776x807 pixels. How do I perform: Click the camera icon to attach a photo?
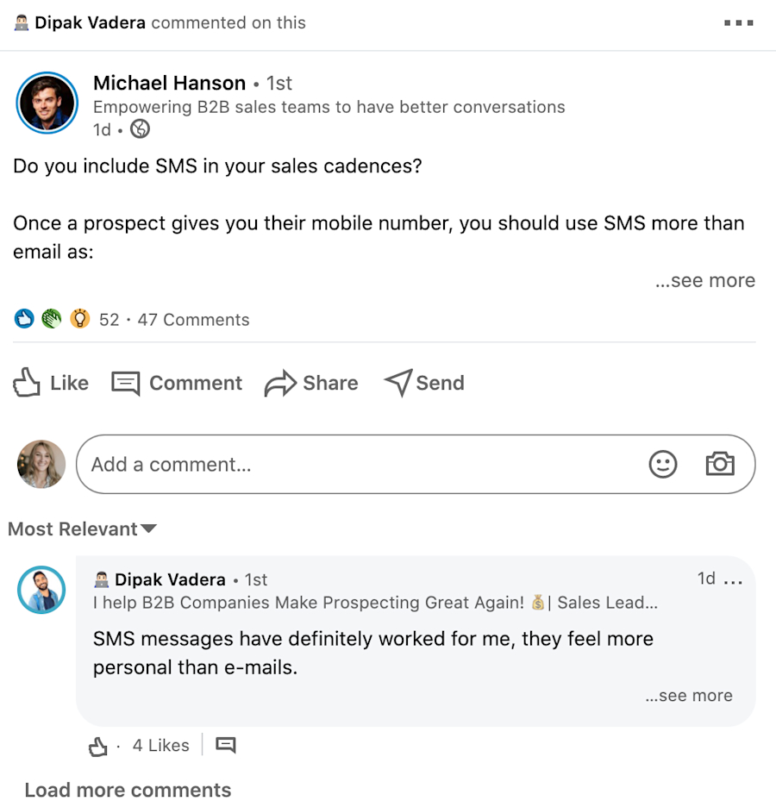click(x=720, y=464)
